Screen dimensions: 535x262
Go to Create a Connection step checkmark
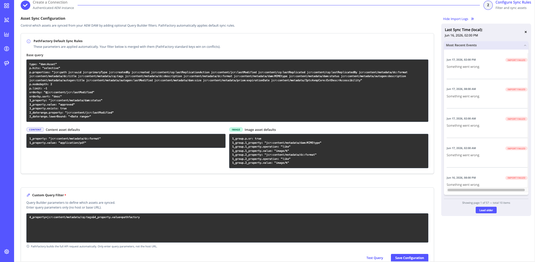coord(25,5)
